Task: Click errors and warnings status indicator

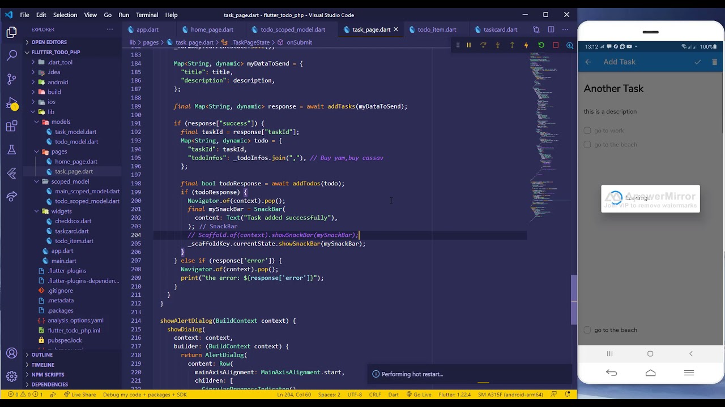Action: point(25,395)
